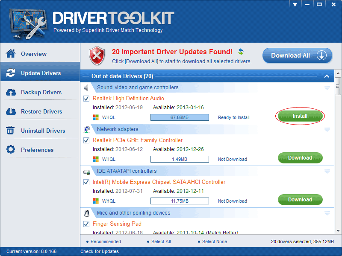Click the Overview house icon
The image size is (342, 256).
11,54
